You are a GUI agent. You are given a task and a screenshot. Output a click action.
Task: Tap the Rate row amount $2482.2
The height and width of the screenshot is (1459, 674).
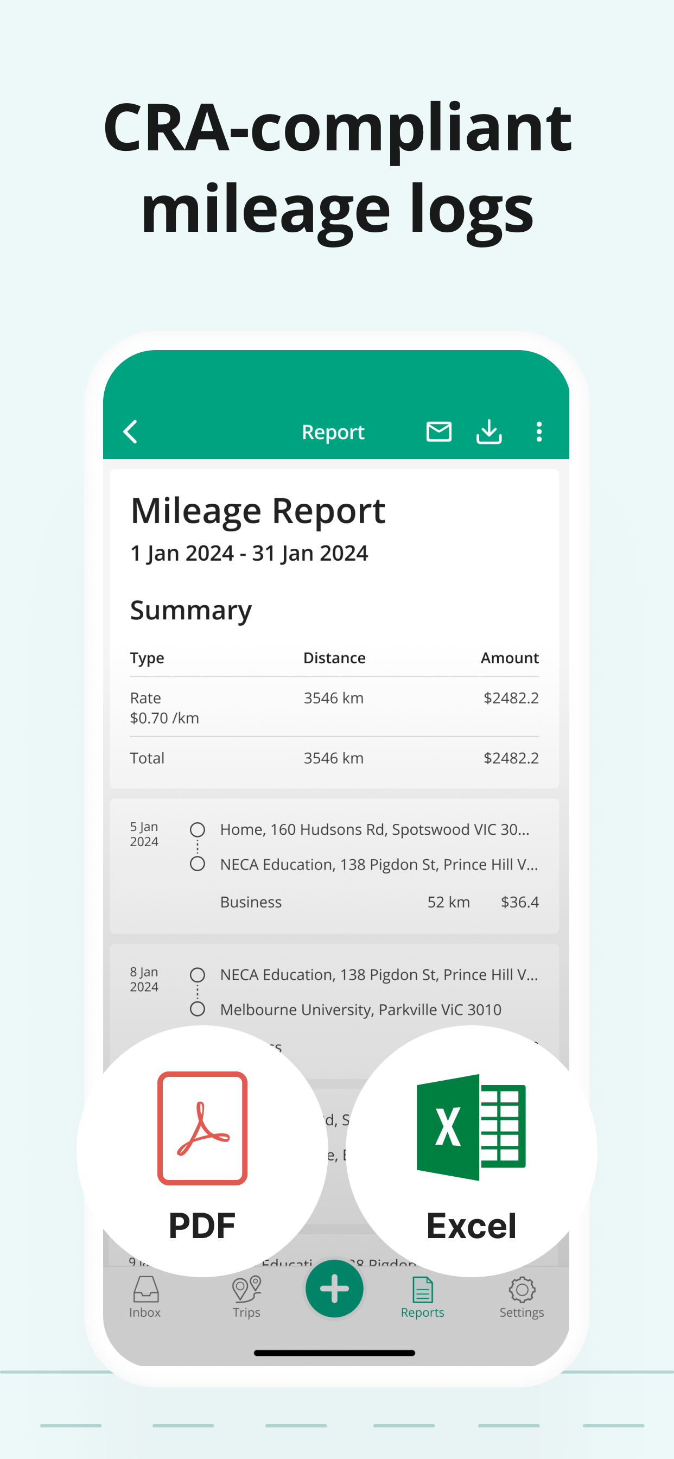click(x=511, y=698)
